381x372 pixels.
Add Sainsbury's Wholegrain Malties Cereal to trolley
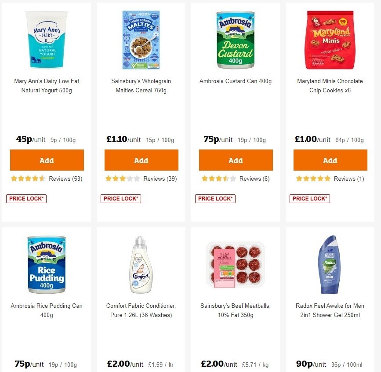pyautogui.click(x=141, y=160)
